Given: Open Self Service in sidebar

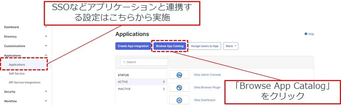Looking at the screenshot, I should point(17,74).
